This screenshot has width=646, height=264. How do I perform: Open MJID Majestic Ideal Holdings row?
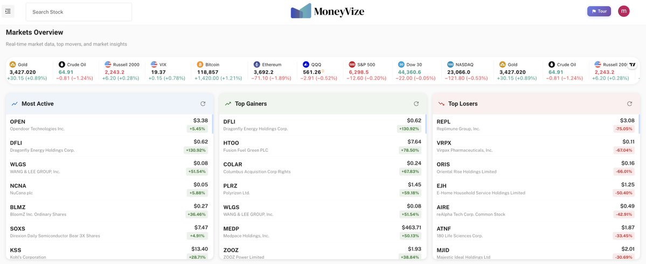pyautogui.click(x=536, y=252)
